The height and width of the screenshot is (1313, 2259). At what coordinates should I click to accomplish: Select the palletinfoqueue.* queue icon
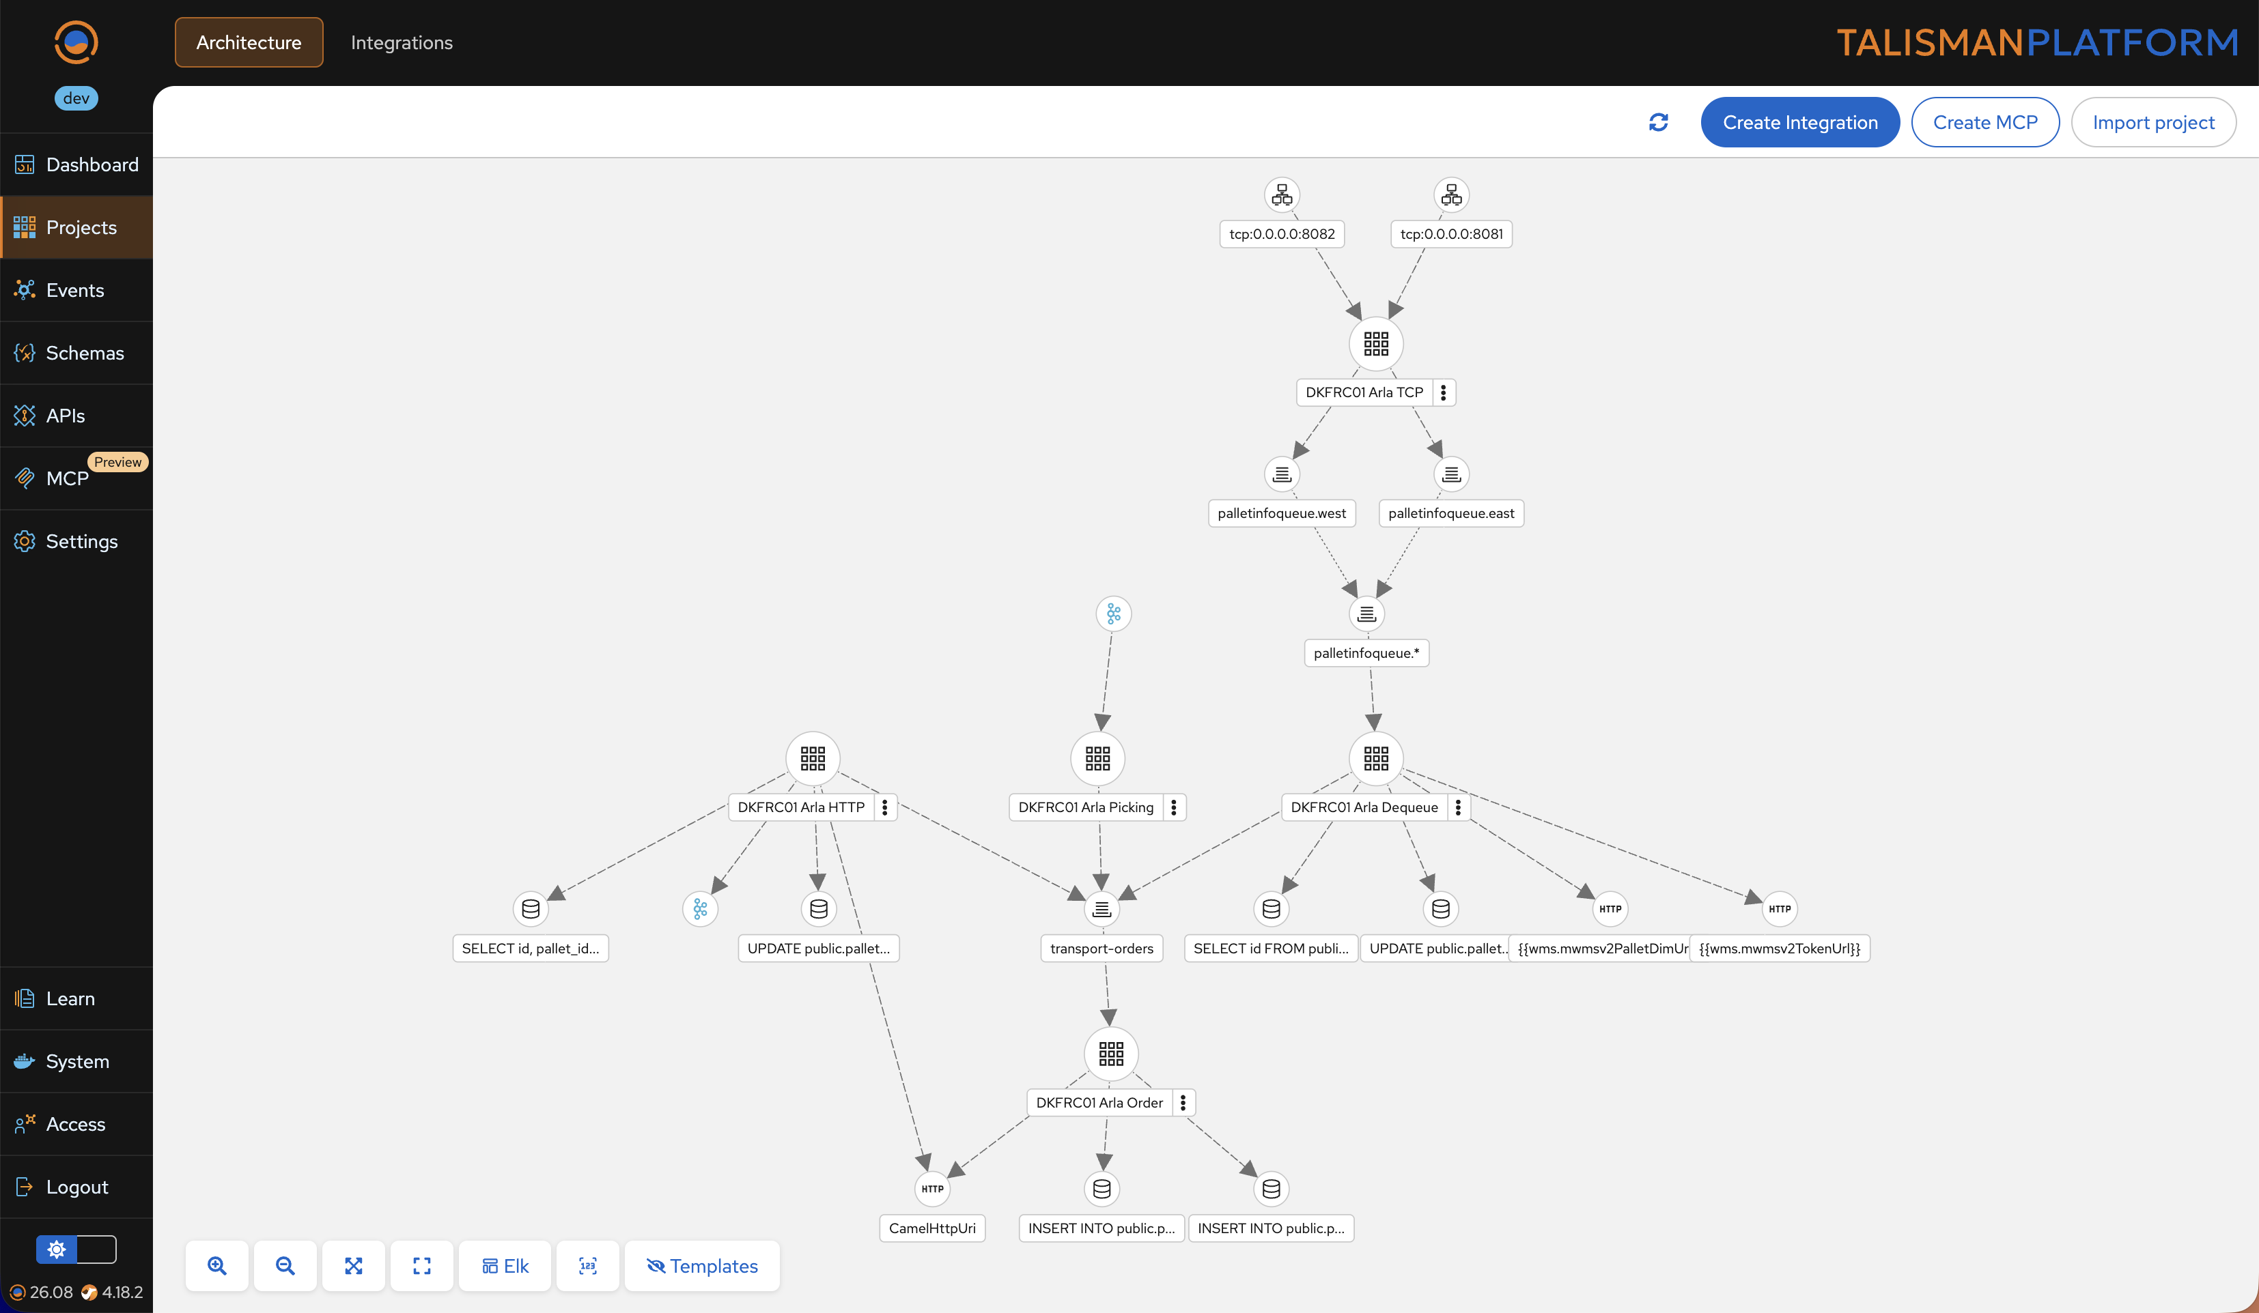click(x=1366, y=614)
